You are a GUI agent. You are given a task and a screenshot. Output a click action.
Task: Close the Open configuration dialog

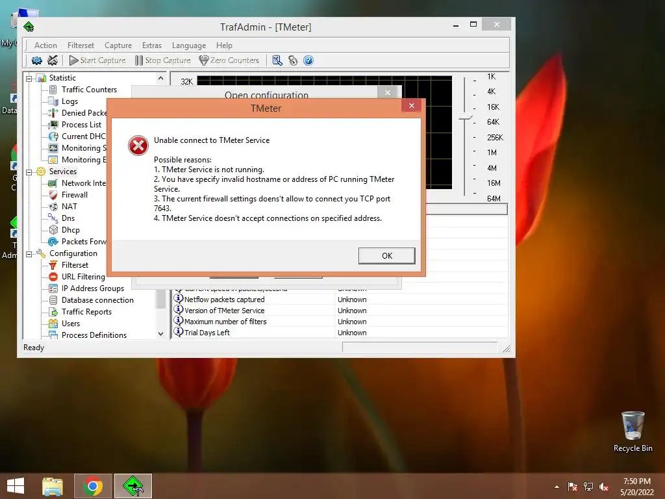388,92
